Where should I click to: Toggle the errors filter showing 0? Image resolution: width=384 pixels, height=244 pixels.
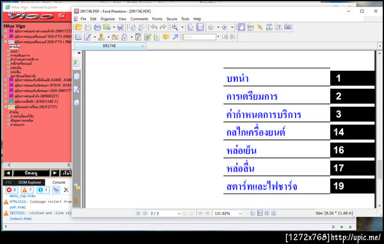click(12, 190)
